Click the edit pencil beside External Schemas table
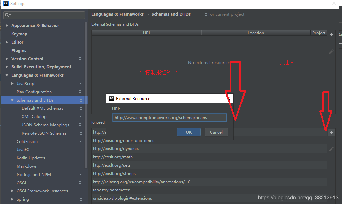342x204 pixels. [x=331, y=52]
